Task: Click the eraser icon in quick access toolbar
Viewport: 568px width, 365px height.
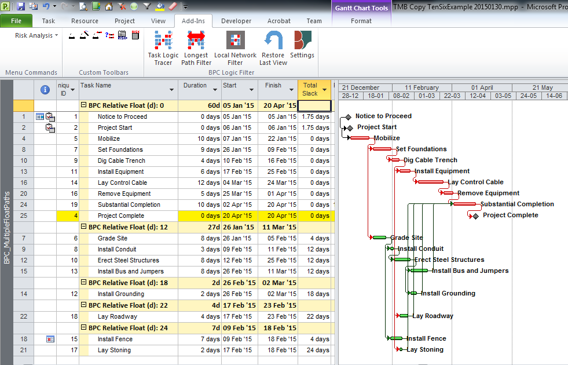Action: click(x=171, y=6)
